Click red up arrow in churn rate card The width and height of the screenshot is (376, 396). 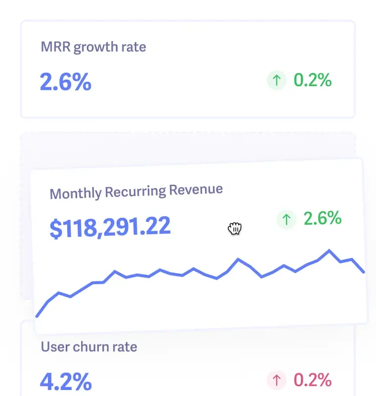tap(277, 380)
